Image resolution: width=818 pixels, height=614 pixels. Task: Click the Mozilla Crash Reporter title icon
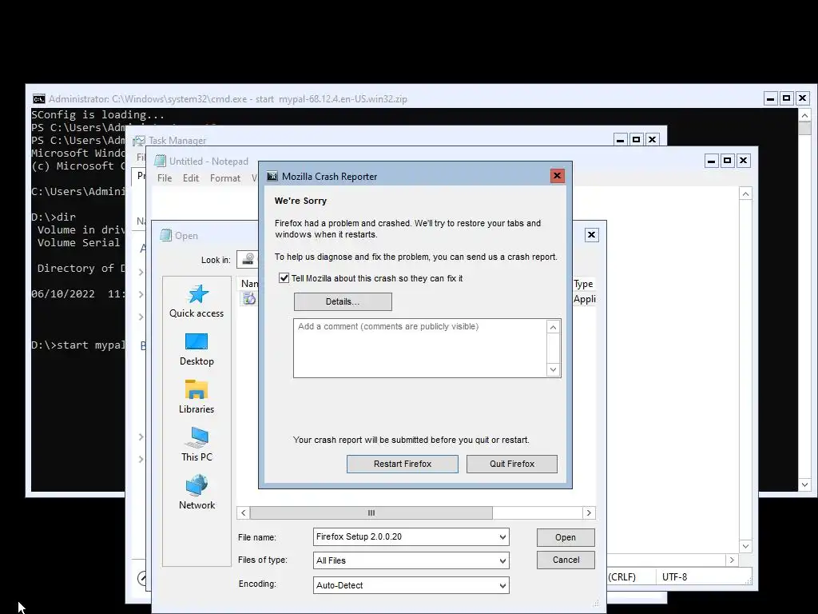coord(272,177)
